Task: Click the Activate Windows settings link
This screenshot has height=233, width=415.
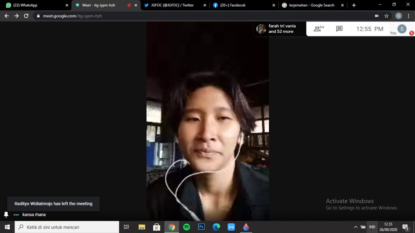Action: [361, 208]
